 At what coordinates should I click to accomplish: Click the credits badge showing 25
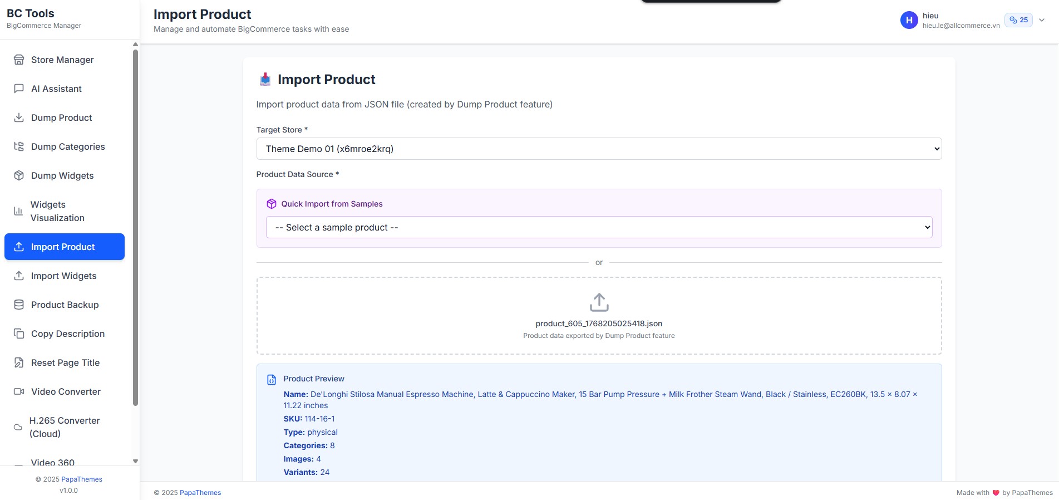pos(1018,20)
